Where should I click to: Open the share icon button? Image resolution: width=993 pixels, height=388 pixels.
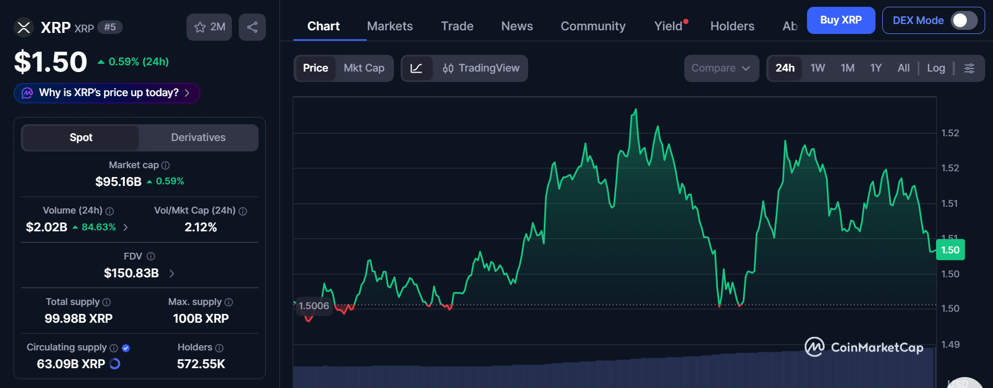click(252, 27)
